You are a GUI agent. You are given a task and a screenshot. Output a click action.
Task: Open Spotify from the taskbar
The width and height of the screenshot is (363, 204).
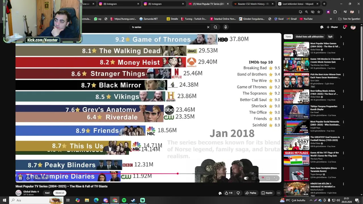click(x=124, y=200)
